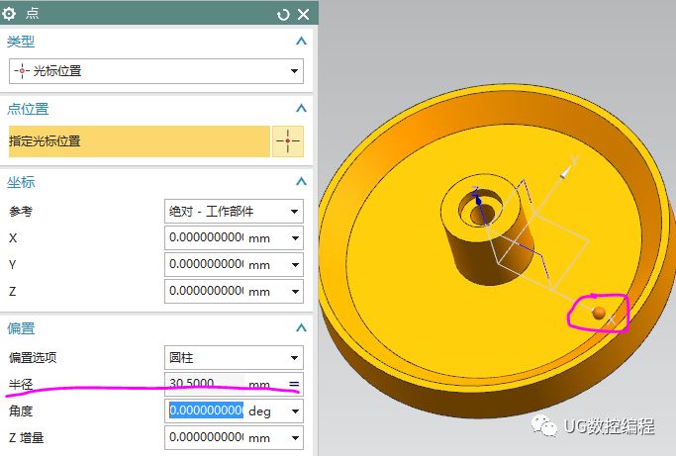
Task: Open the Point dialog settings gear
Action: pos(11,14)
